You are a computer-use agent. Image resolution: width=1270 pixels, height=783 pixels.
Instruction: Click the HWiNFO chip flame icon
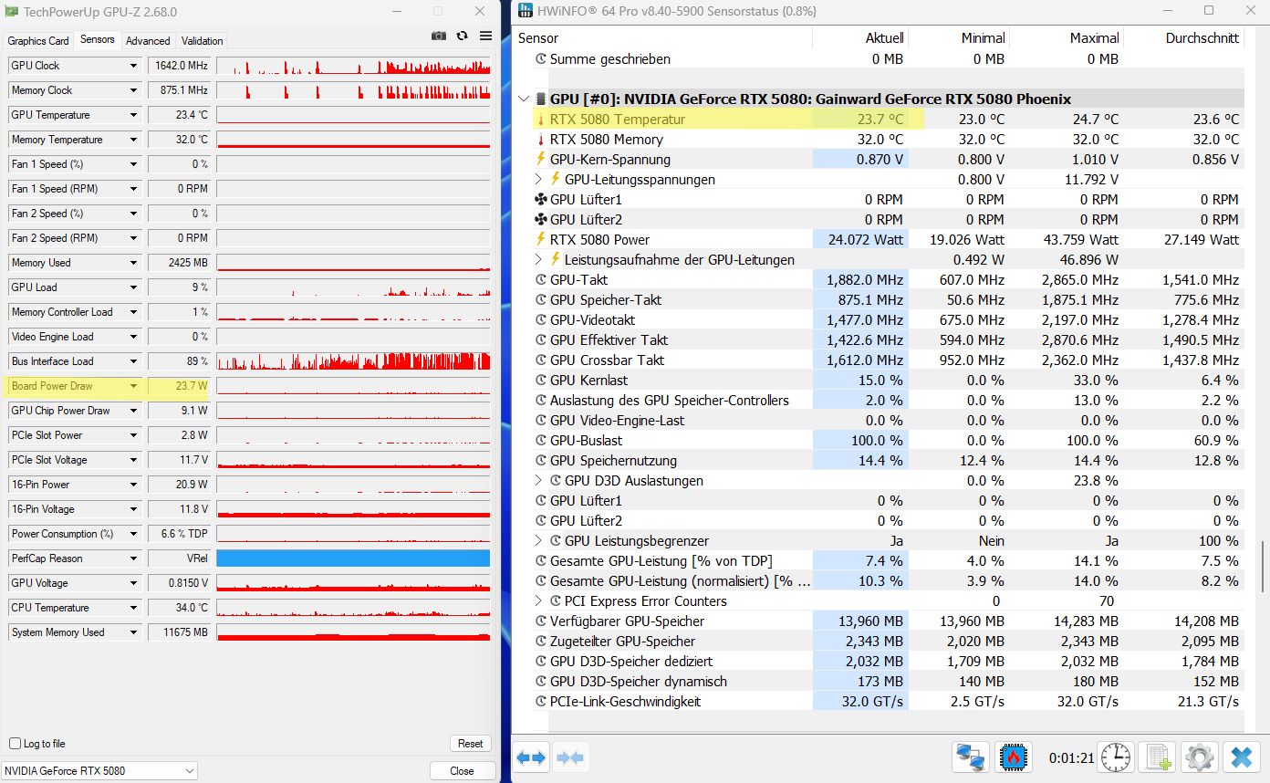[1012, 757]
